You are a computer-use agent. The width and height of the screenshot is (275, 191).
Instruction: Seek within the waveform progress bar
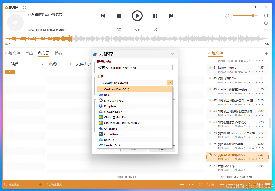137,39
